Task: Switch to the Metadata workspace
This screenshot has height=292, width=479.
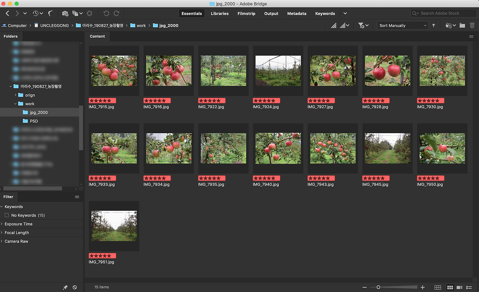Action: click(x=297, y=13)
